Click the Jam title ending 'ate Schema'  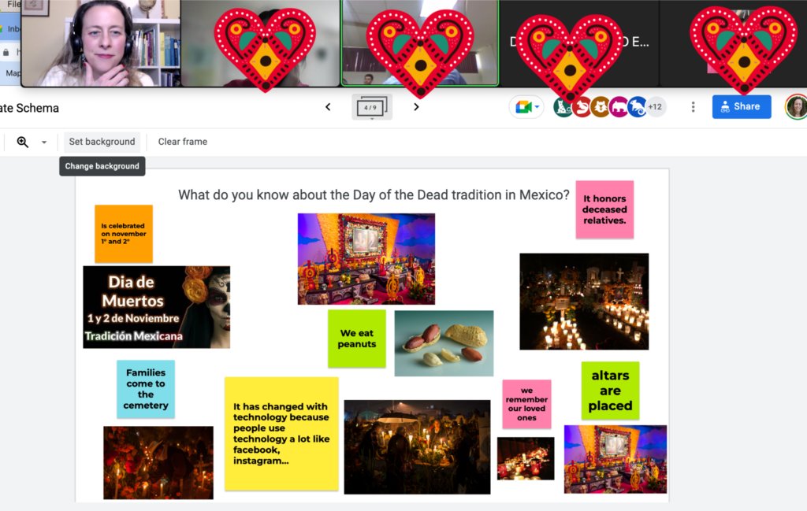click(x=29, y=108)
